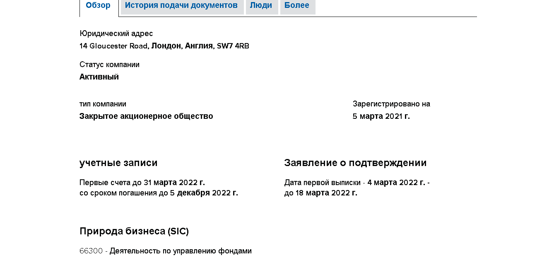
Task: Click the Статус компании label
Action: [x=109, y=65]
